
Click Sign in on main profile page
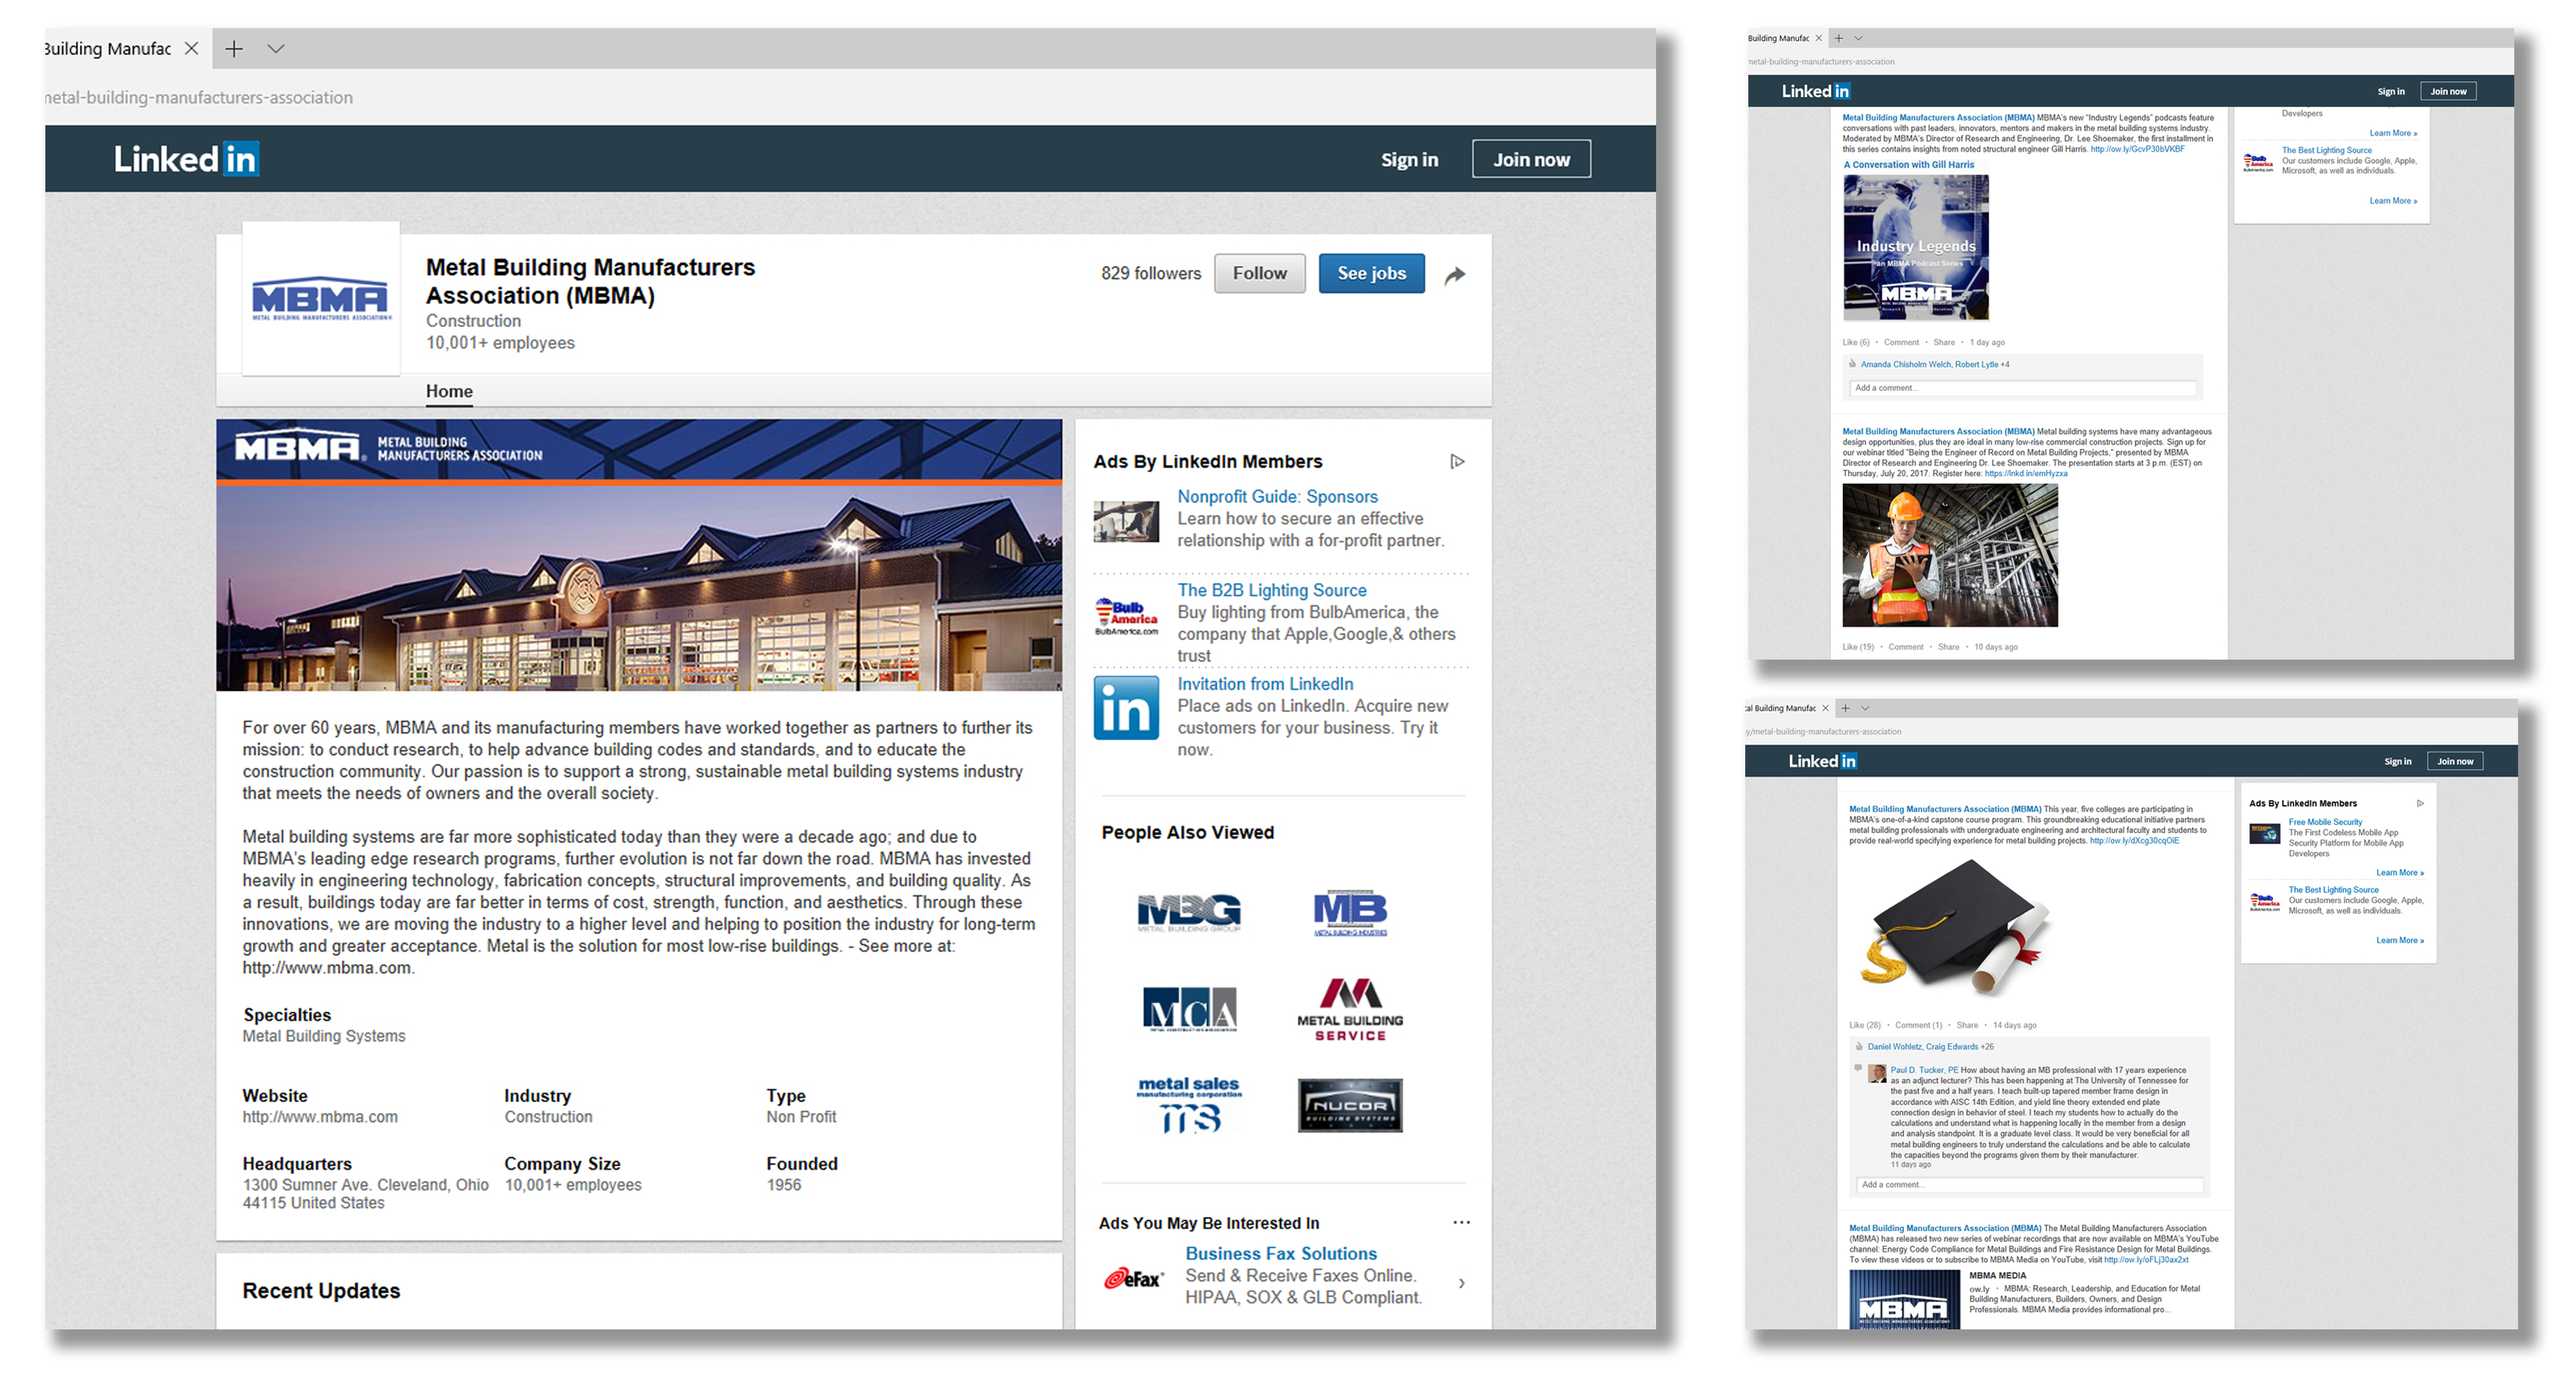click(1409, 160)
